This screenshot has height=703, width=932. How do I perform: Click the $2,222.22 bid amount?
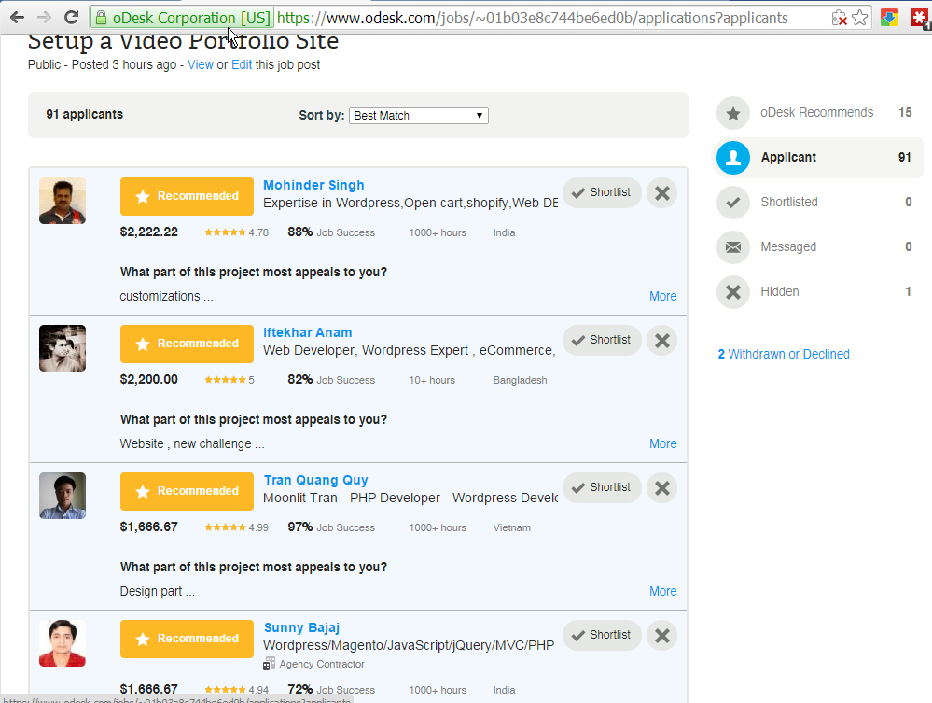tap(148, 232)
